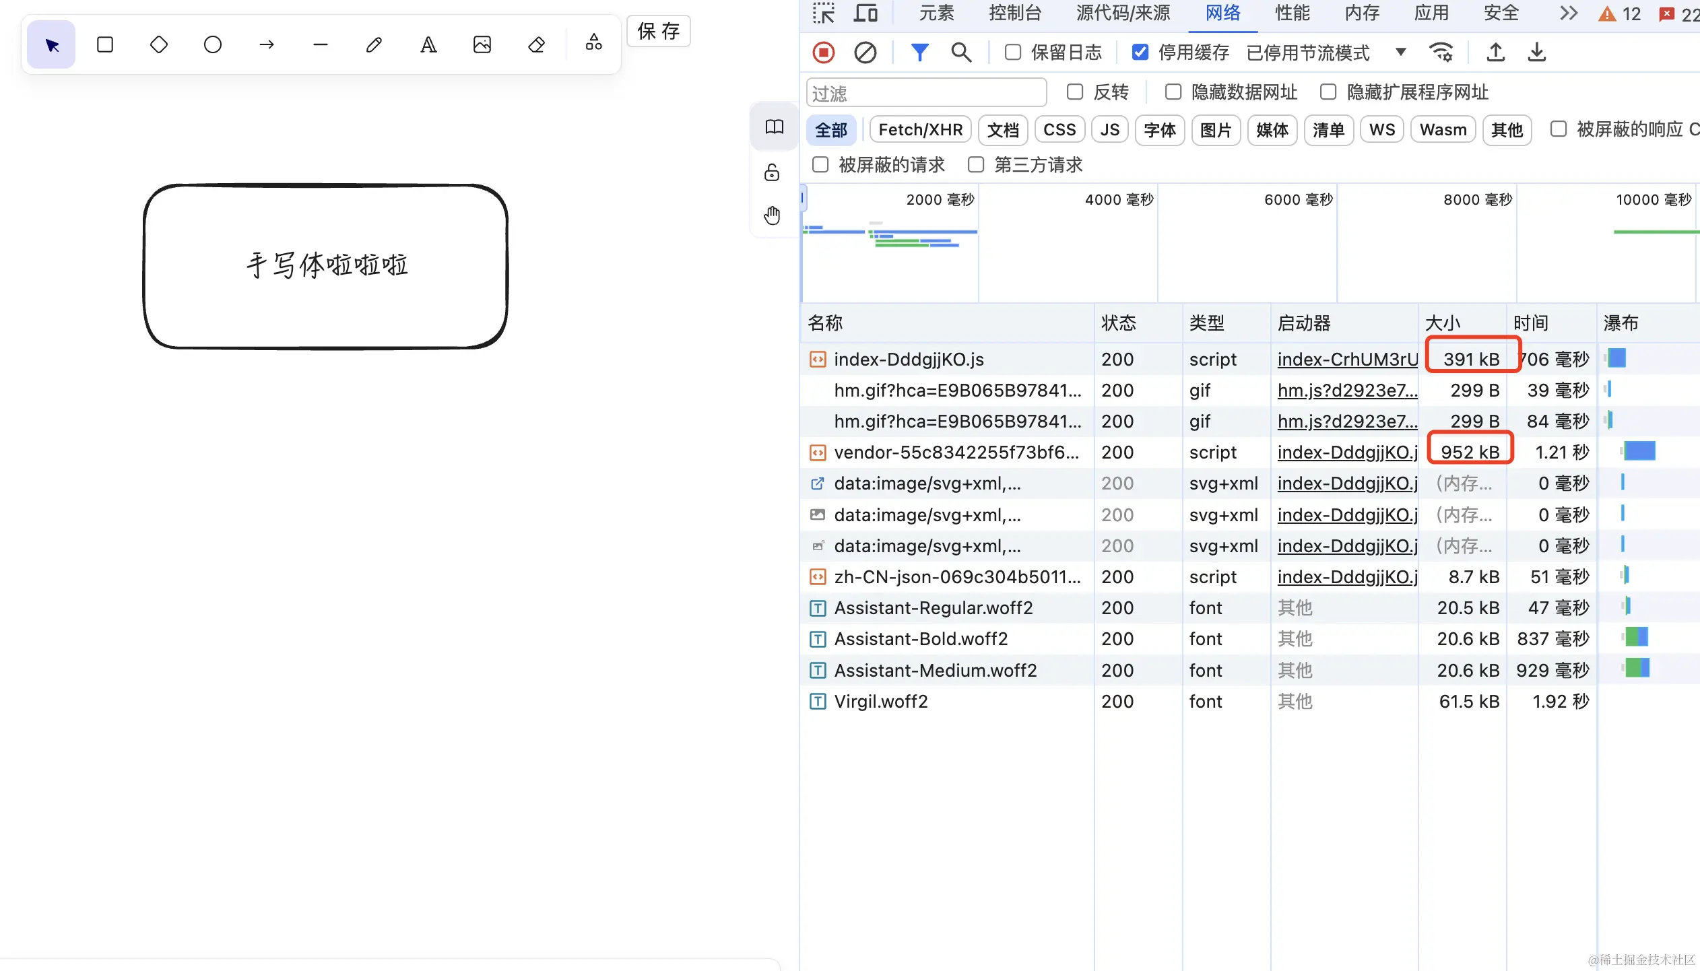Uncheck the 停用缓存 checkbox
Image resolution: width=1700 pixels, height=971 pixels.
pos(1140,53)
